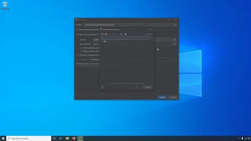Open the Base interpreter dropdown
The width and height of the screenshot is (251, 141).
(x=171, y=44)
